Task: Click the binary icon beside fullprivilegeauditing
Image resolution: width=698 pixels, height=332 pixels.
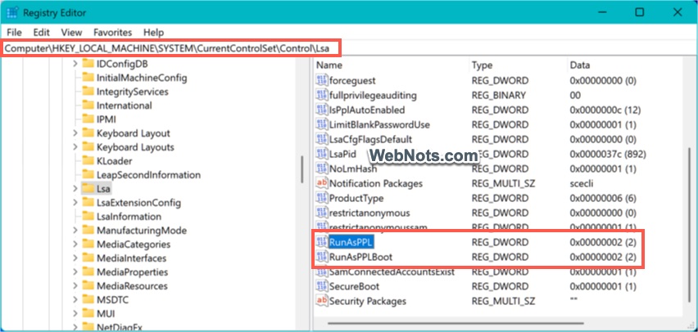Action: [321, 95]
